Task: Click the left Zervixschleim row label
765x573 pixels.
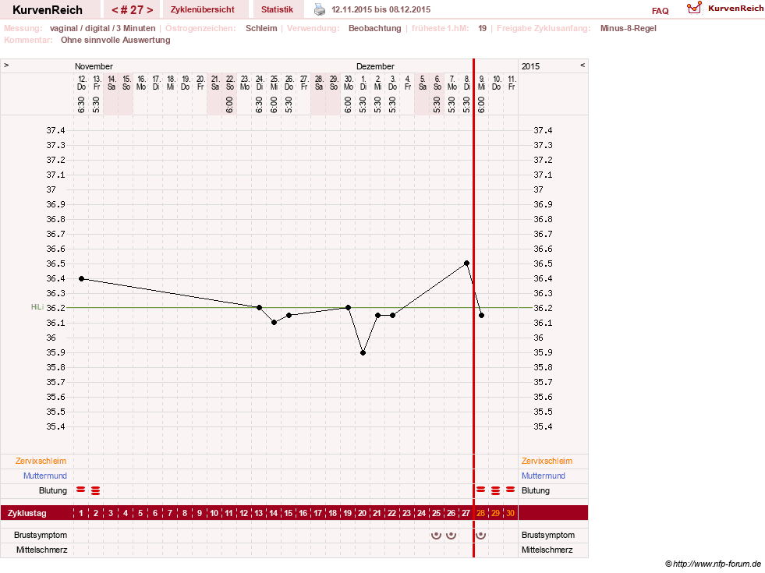Action: (x=41, y=461)
